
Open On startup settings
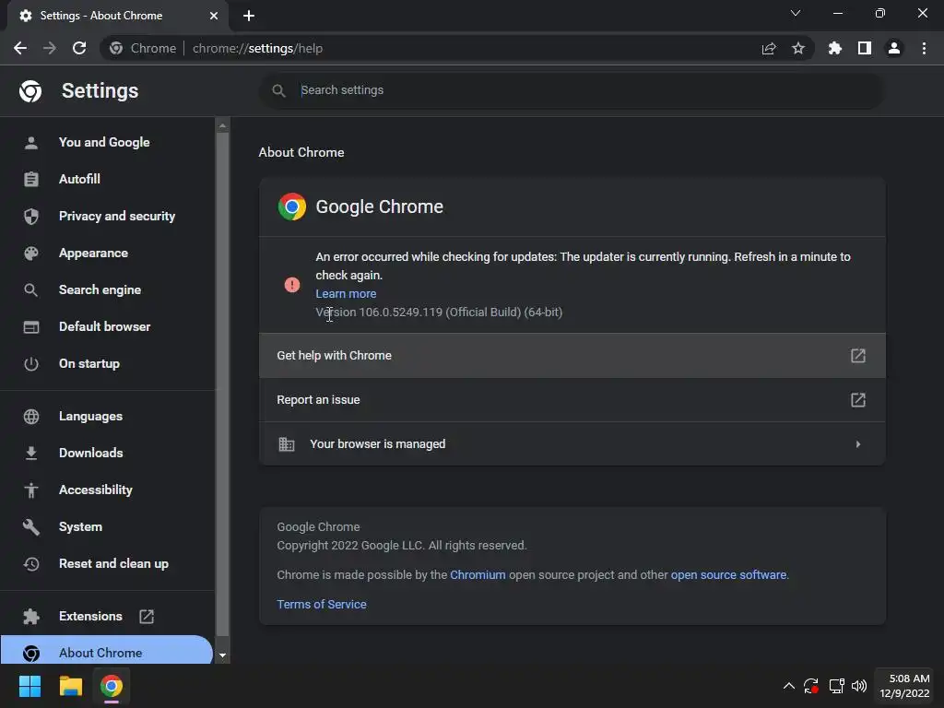pos(89,363)
